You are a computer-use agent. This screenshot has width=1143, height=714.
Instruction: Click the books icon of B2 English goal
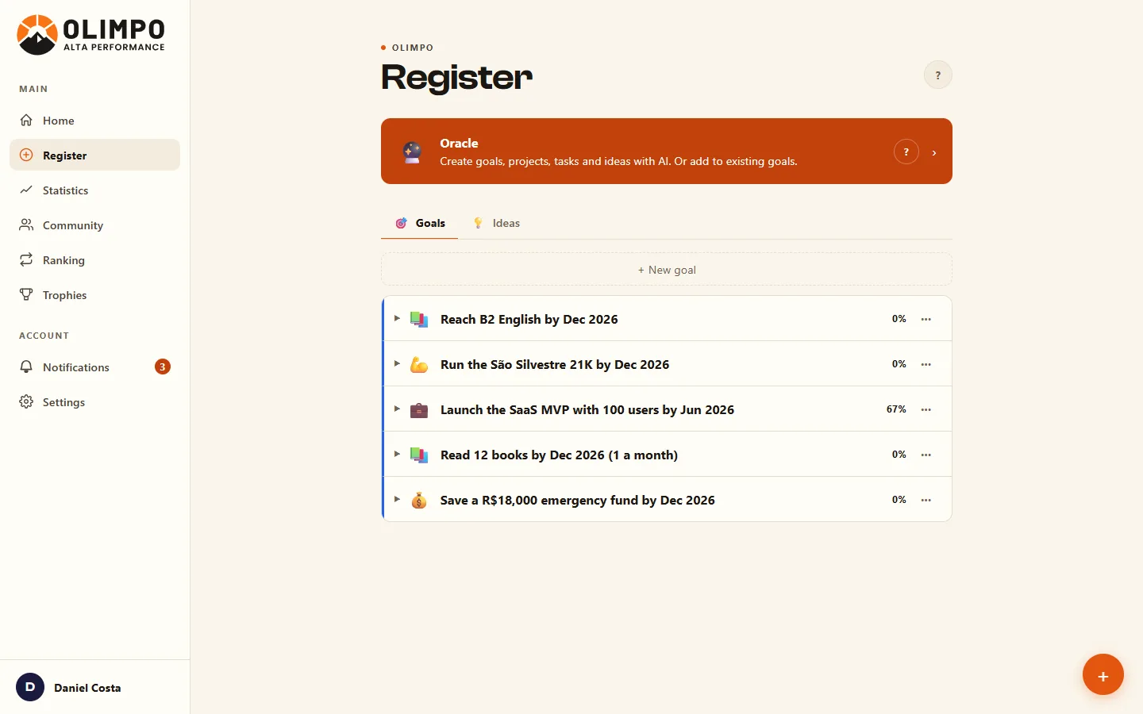click(419, 319)
